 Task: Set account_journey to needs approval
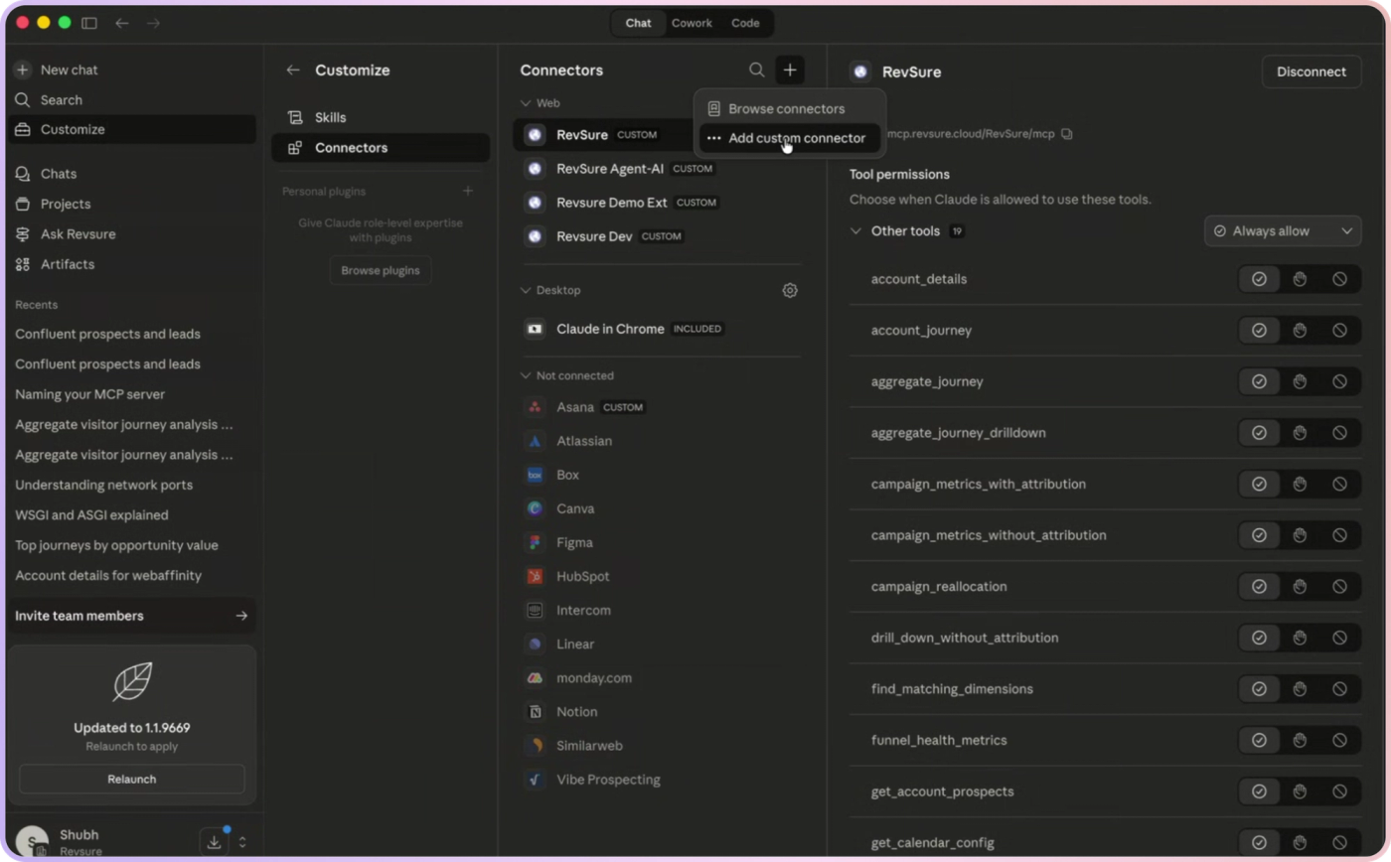tap(1300, 331)
